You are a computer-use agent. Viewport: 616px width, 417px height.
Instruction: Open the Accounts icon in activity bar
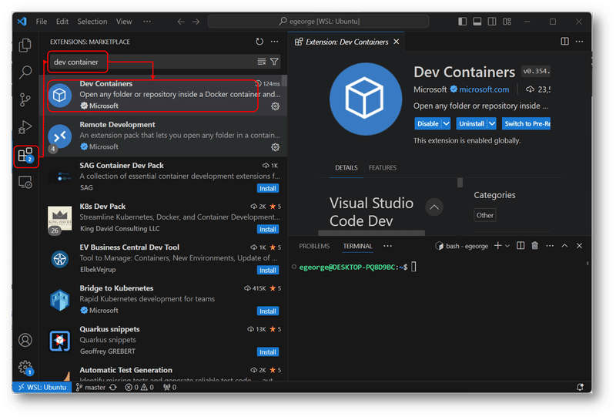25,340
